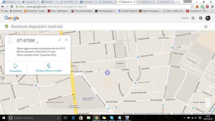The height and width of the screenshot is (121, 215).
Task: Click Segnala un errore nella mappa
Action: [x=203, y=114]
